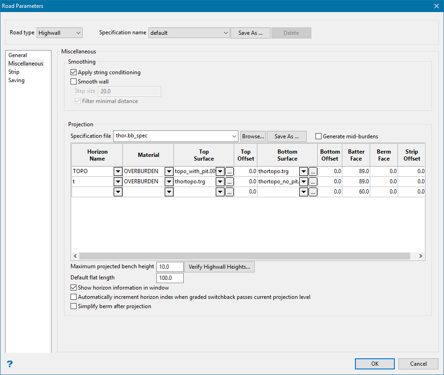The width and height of the screenshot is (444, 375).
Task: Uncheck Apply string conditioning
Action: point(73,72)
